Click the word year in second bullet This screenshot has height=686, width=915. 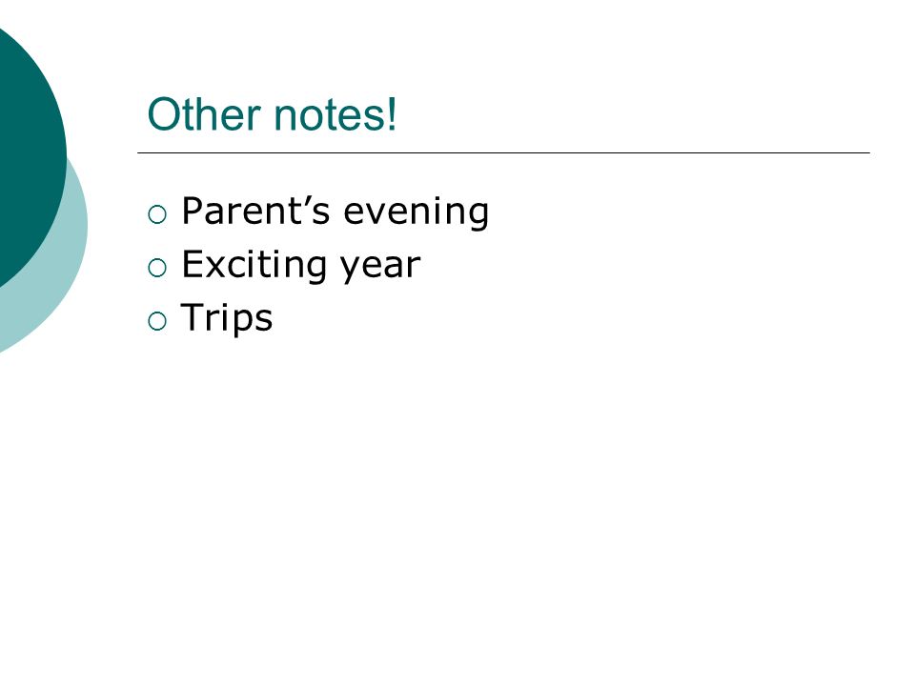click(x=380, y=269)
